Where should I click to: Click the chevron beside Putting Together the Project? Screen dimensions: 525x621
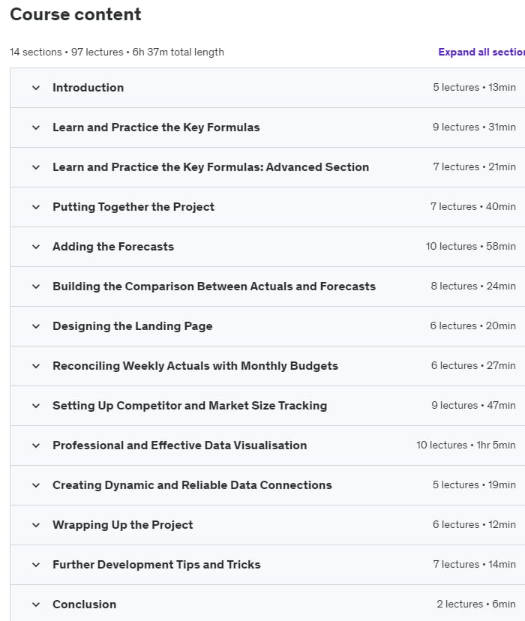(x=35, y=206)
